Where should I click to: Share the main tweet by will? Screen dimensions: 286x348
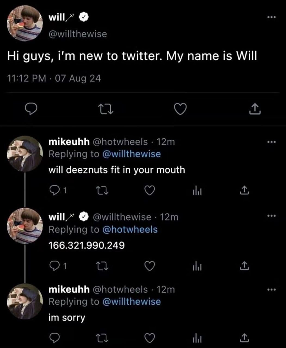255,109
